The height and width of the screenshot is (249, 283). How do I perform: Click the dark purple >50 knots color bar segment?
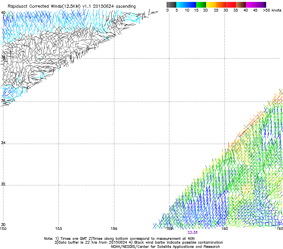[265, 5]
